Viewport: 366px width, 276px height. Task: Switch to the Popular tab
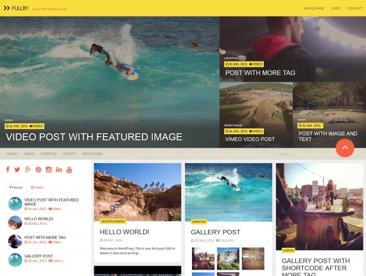click(x=16, y=187)
